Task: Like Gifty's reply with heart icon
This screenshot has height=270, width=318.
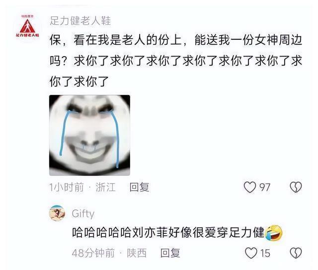Action: pyautogui.click(x=251, y=253)
